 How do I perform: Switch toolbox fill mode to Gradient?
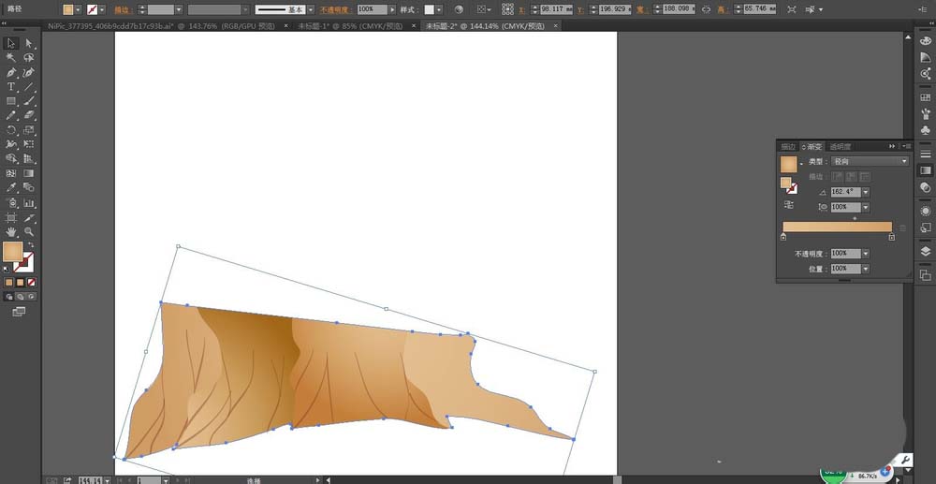[x=21, y=283]
